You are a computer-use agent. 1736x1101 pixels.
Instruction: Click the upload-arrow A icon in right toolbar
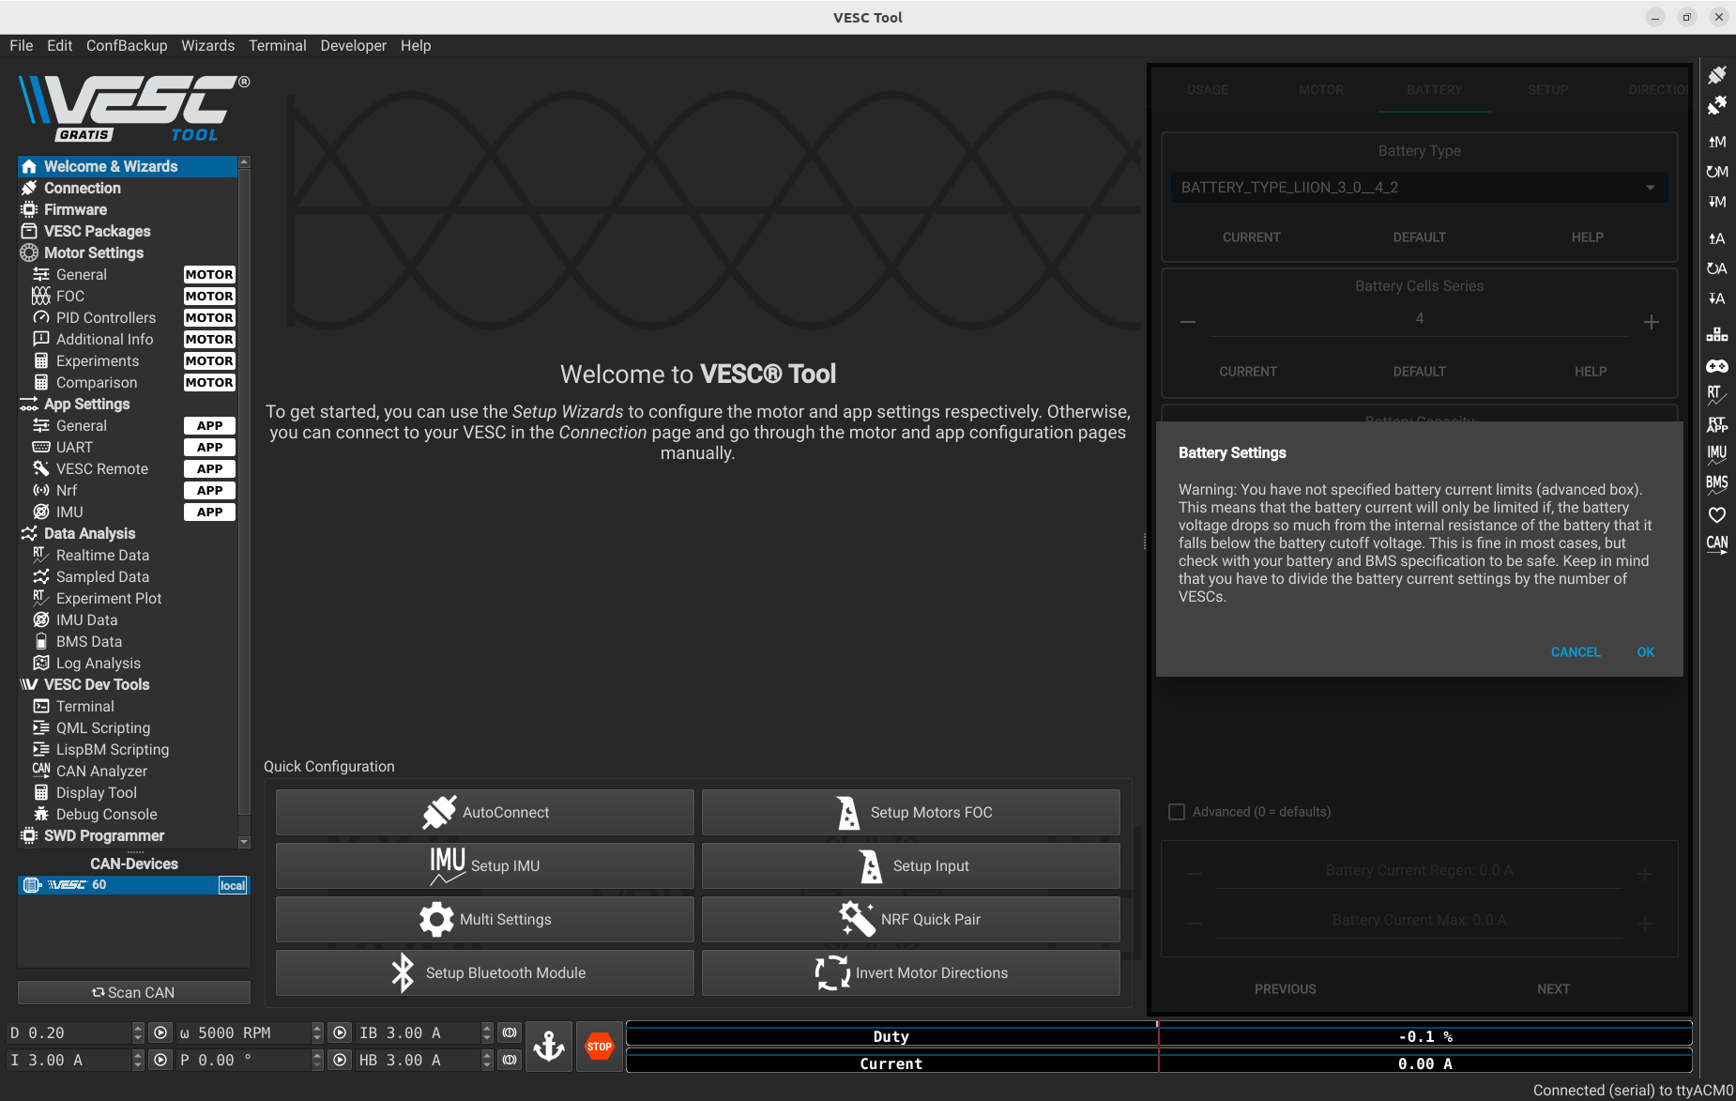[1716, 238]
